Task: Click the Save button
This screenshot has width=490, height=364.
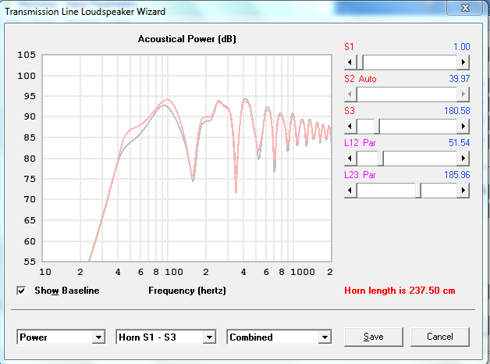Action: (374, 337)
